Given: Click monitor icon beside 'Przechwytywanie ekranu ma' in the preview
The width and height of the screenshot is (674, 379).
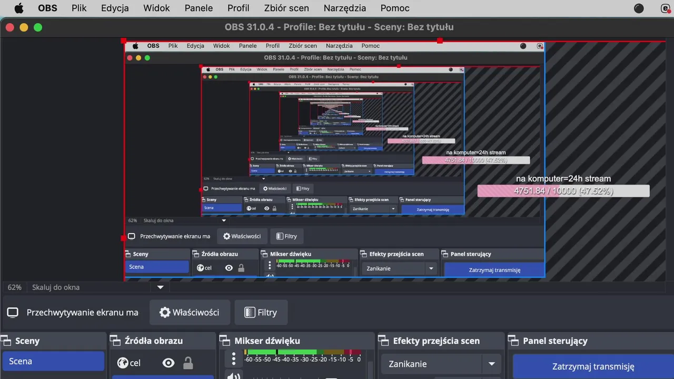Looking at the screenshot, I should [x=132, y=236].
